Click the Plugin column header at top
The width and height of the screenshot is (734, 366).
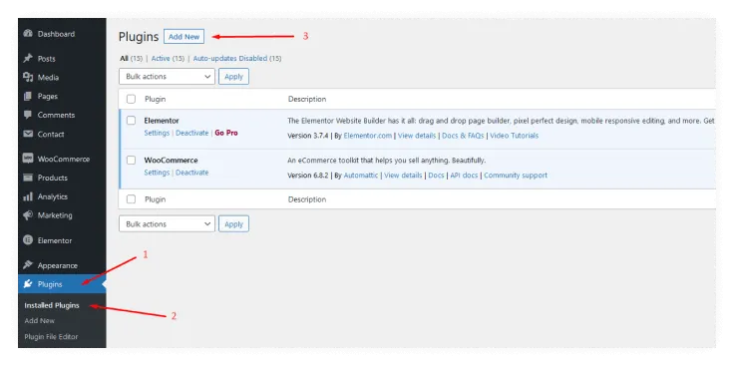155,99
